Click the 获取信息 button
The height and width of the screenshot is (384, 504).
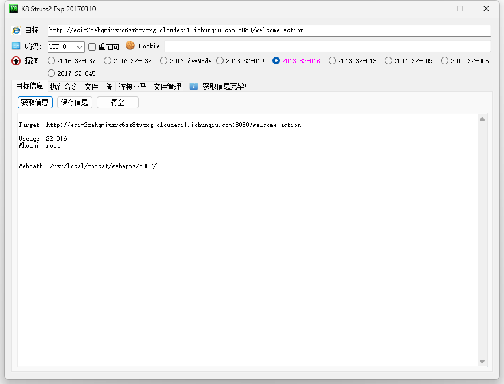point(36,102)
